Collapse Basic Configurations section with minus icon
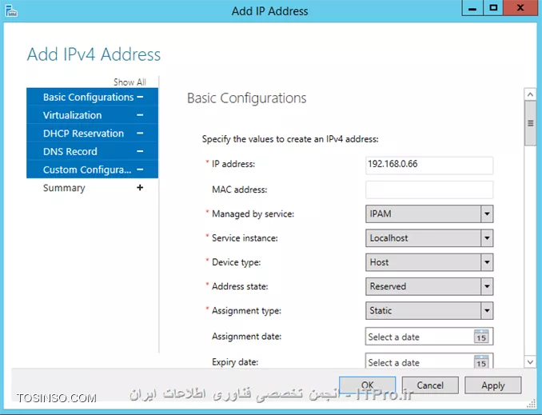542x415 pixels. point(140,97)
